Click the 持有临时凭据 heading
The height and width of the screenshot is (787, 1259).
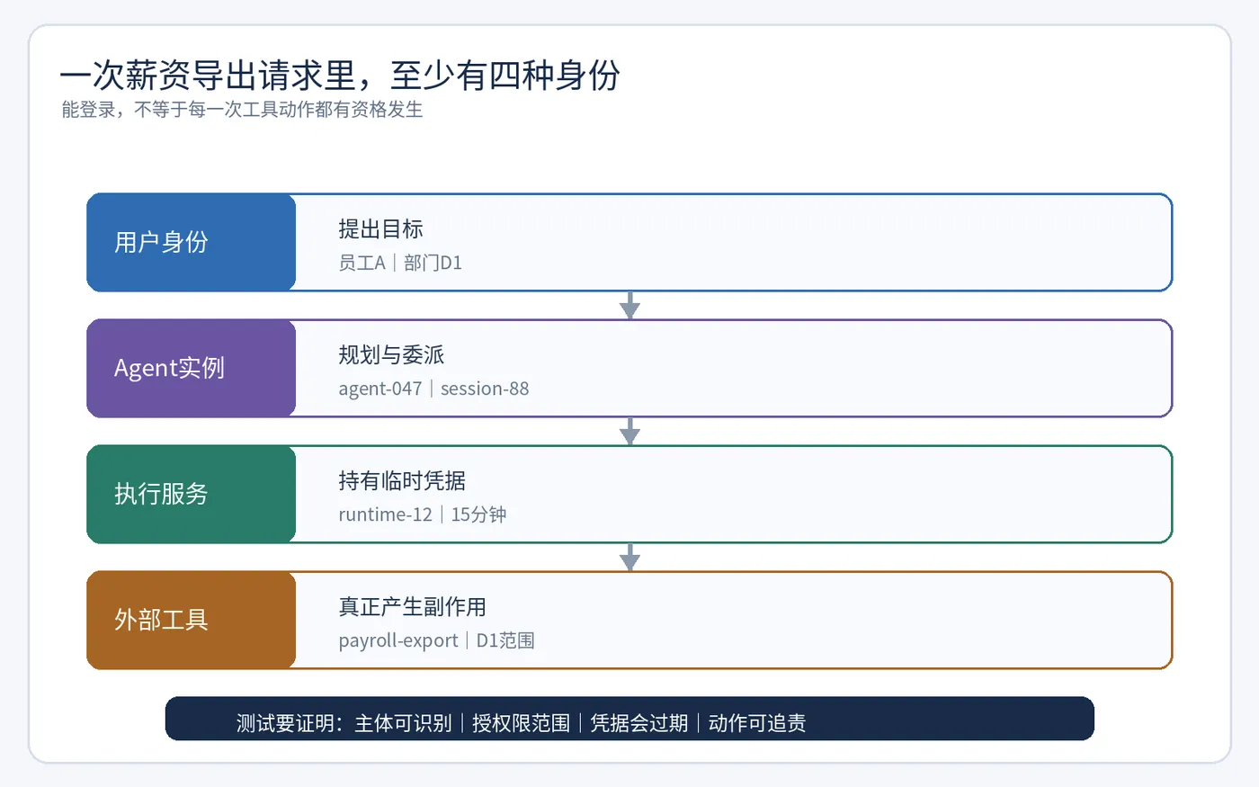402,481
